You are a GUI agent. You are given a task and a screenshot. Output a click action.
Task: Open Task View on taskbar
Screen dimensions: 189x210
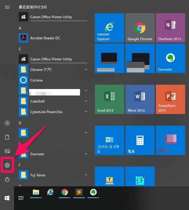pos(21,198)
